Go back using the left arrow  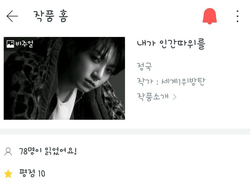(x=12, y=16)
